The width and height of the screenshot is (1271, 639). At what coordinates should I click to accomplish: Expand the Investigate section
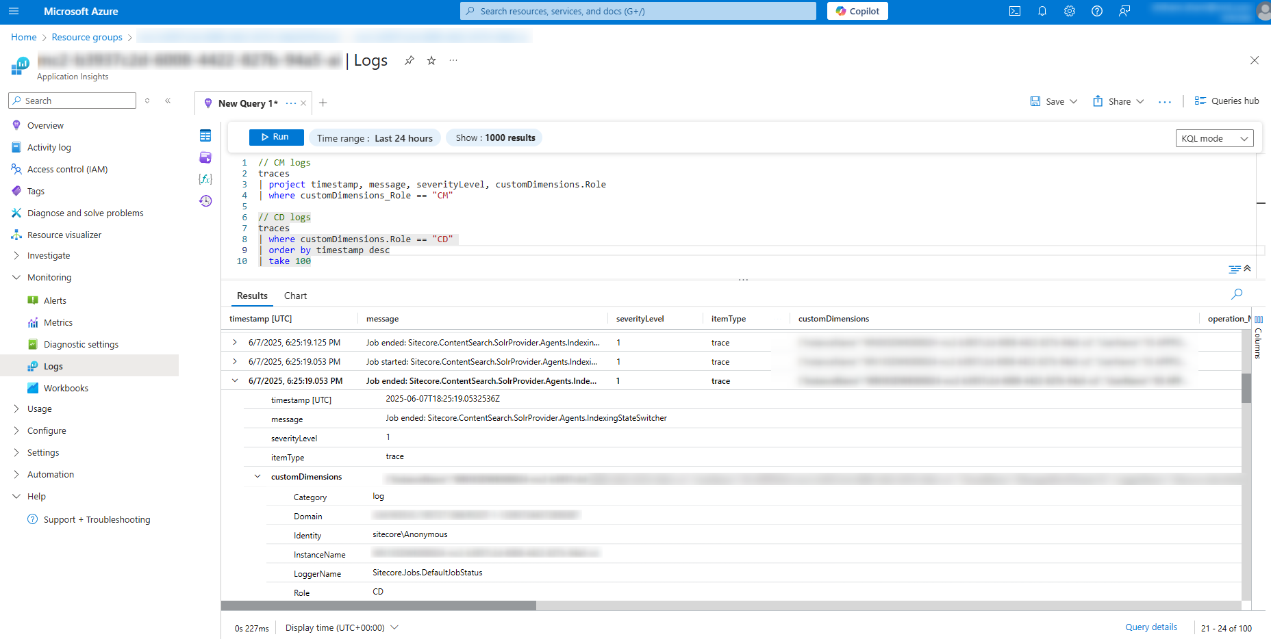click(x=16, y=255)
